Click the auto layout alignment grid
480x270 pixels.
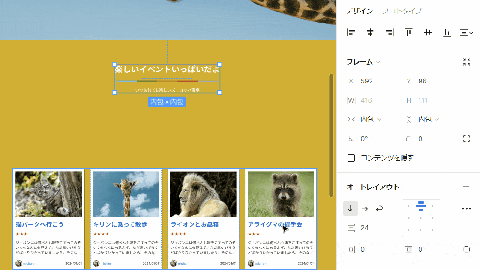coord(421,218)
